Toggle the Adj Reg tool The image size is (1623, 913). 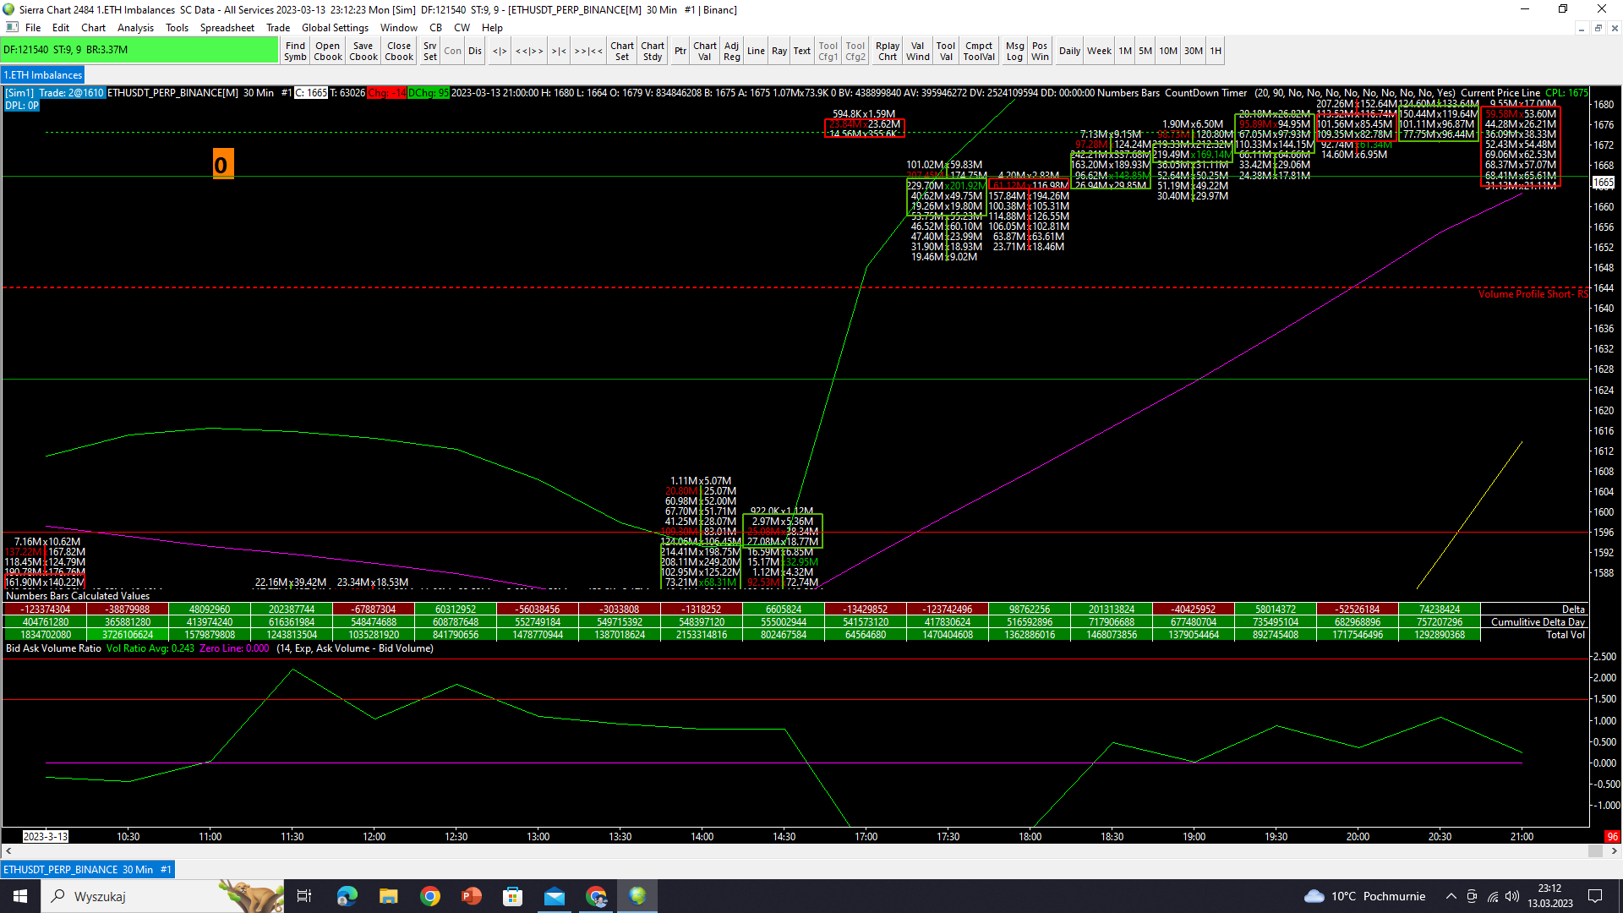[x=731, y=51]
